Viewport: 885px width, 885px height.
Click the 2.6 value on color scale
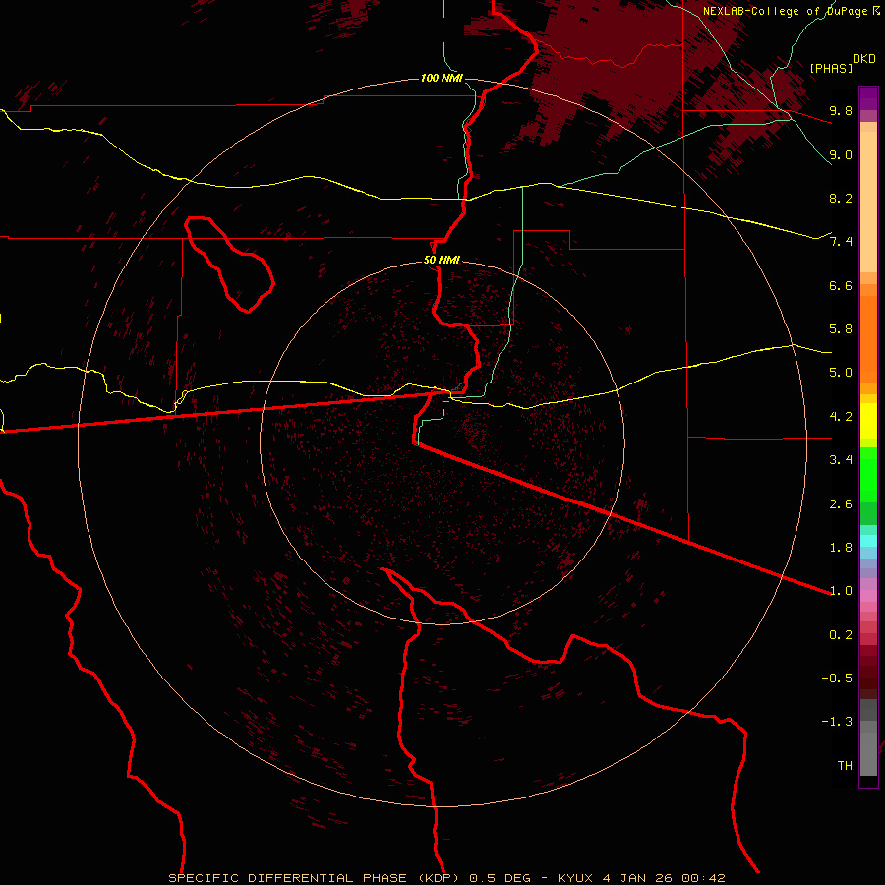(841, 504)
